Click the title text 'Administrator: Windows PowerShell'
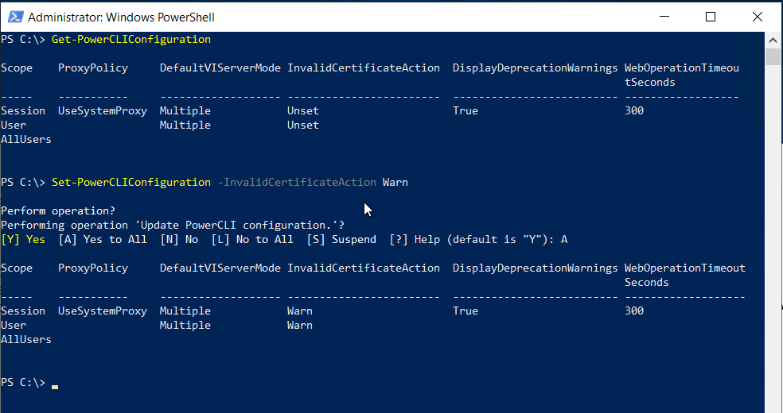 pos(121,17)
